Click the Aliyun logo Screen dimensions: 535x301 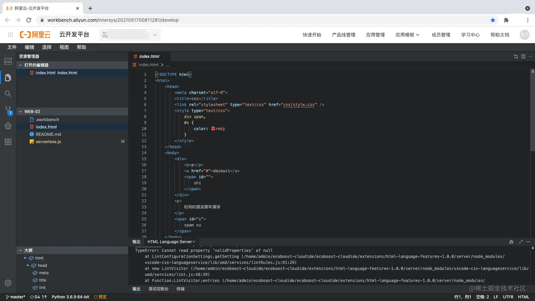click(35, 35)
